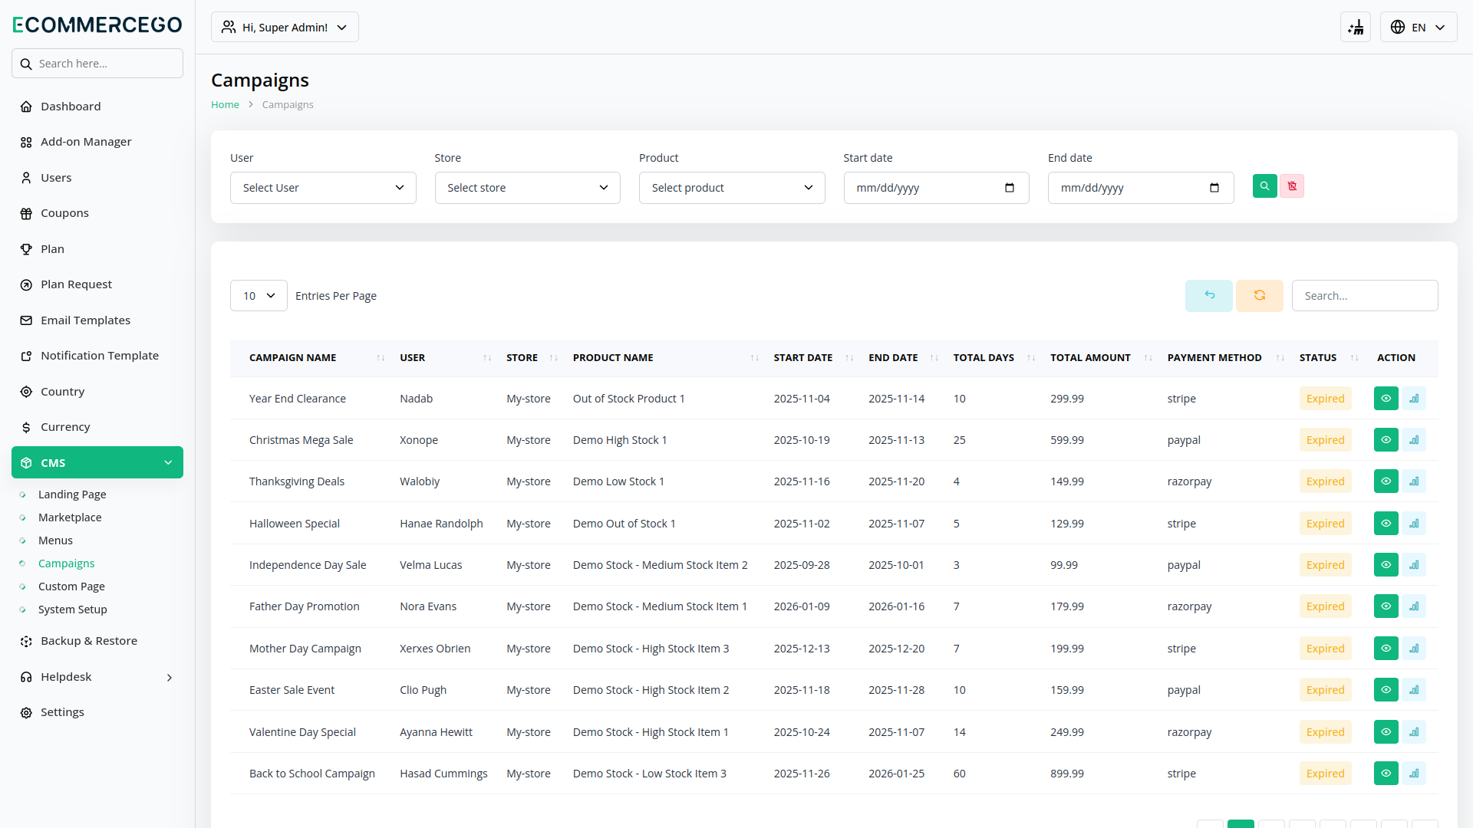Image resolution: width=1473 pixels, height=828 pixels.
Task: Open the Select User dropdown
Action: point(323,188)
